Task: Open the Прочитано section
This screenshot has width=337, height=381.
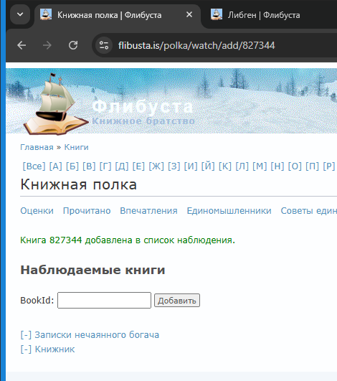Action: 87,211
